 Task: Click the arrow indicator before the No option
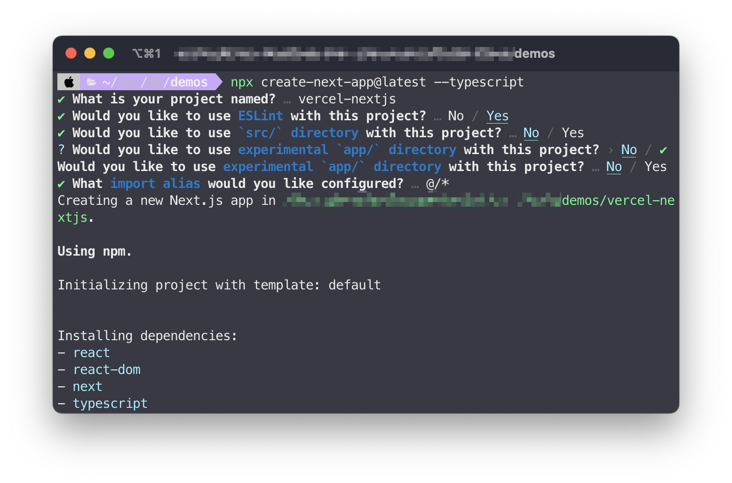[x=611, y=150]
